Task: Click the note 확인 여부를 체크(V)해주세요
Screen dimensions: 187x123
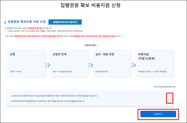Action: [165, 87]
